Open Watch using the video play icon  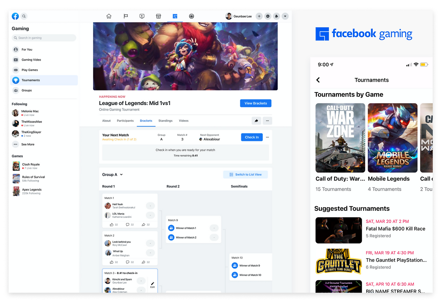coord(142,16)
